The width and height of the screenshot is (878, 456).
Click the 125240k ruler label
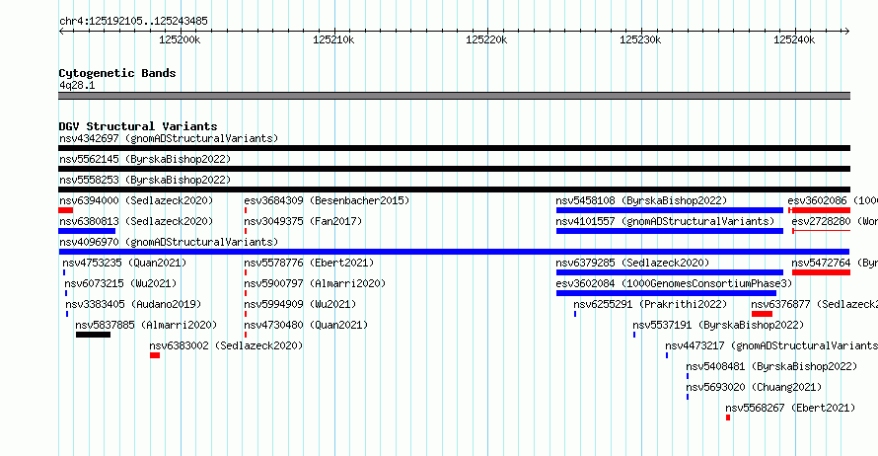tap(794, 39)
